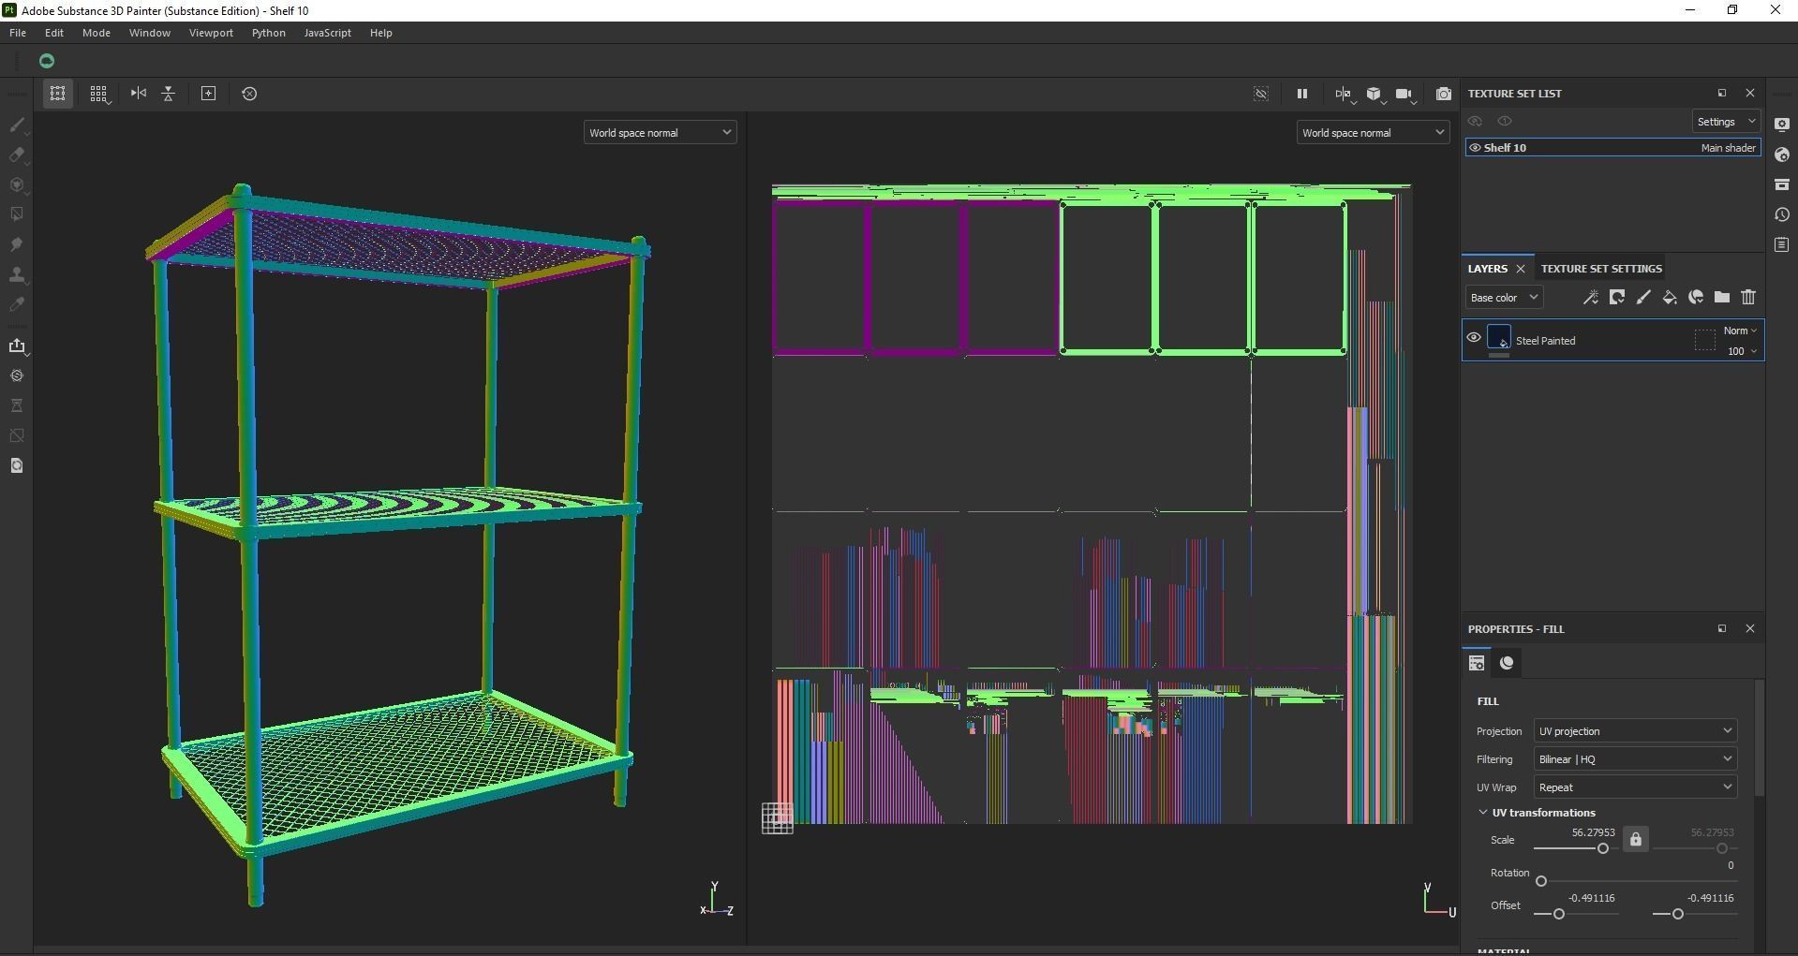Click the Substance resource updater icon
Image resolution: width=1798 pixels, height=956 pixels.
coord(17,375)
